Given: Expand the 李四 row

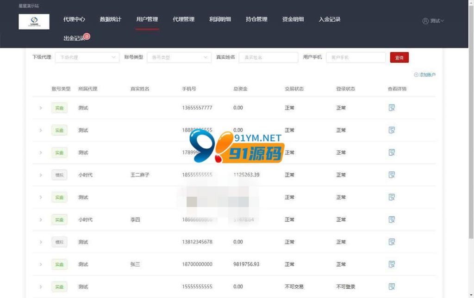Looking at the screenshot, I should pyautogui.click(x=41, y=219).
